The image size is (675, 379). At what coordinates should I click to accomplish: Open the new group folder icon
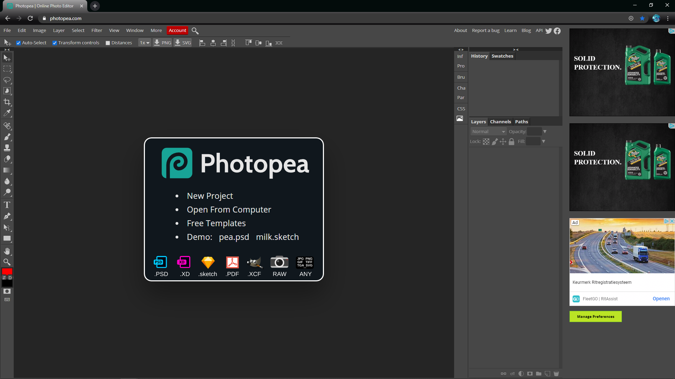click(x=539, y=373)
